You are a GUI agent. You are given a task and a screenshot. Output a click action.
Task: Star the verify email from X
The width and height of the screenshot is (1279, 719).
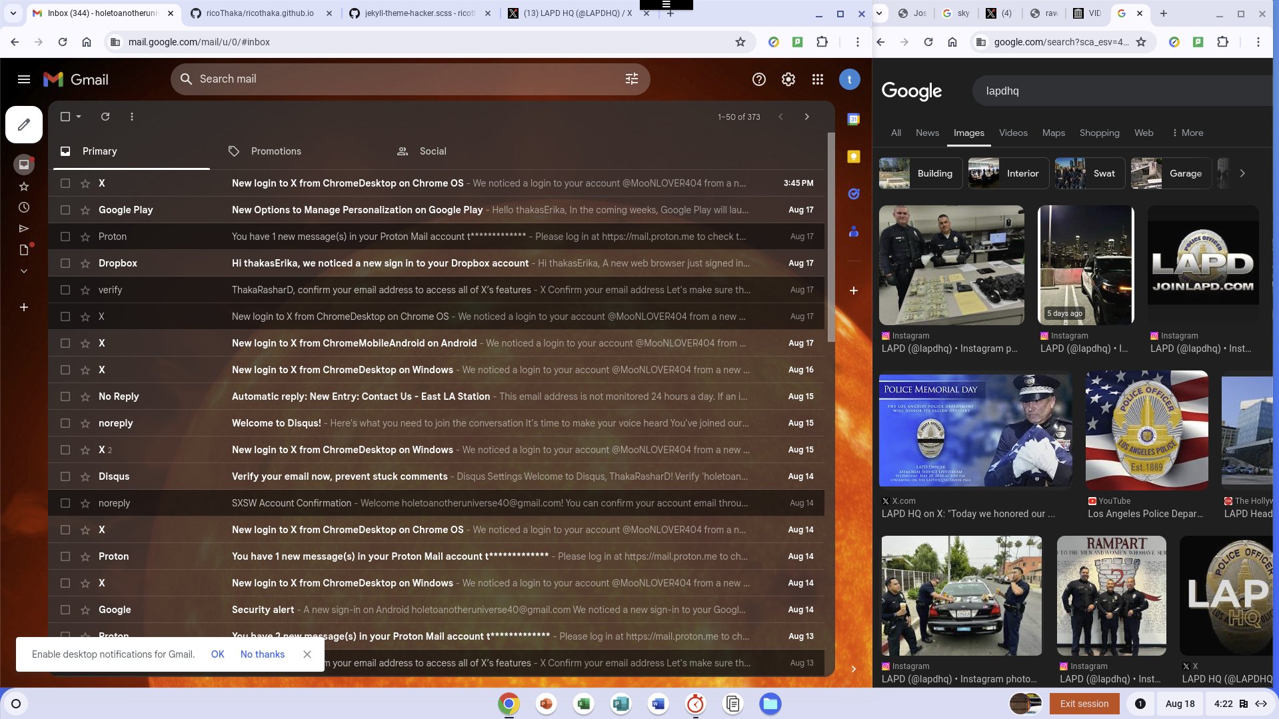[x=85, y=290]
